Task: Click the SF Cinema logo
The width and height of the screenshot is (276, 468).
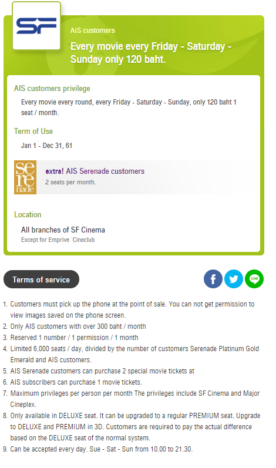Action: pyautogui.click(x=36, y=26)
